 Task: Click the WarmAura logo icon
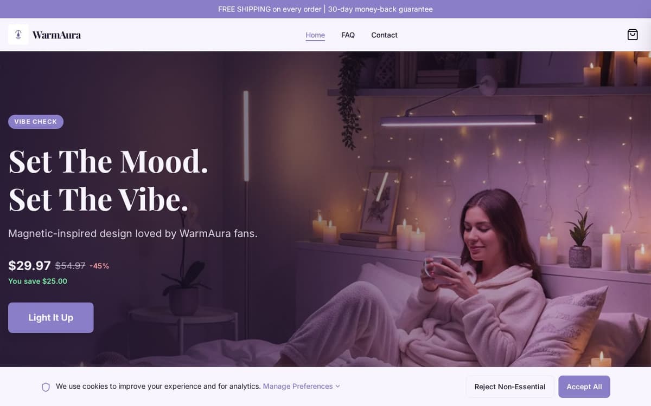click(18, 35)
